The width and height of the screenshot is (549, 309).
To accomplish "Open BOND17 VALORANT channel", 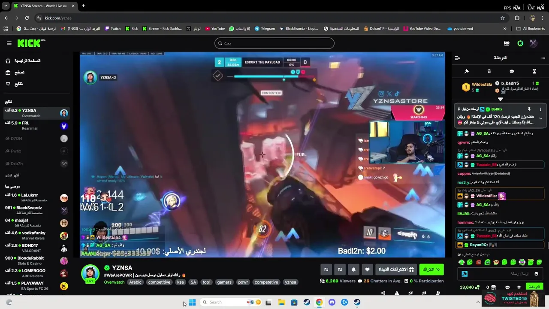I will coord(36,248).
